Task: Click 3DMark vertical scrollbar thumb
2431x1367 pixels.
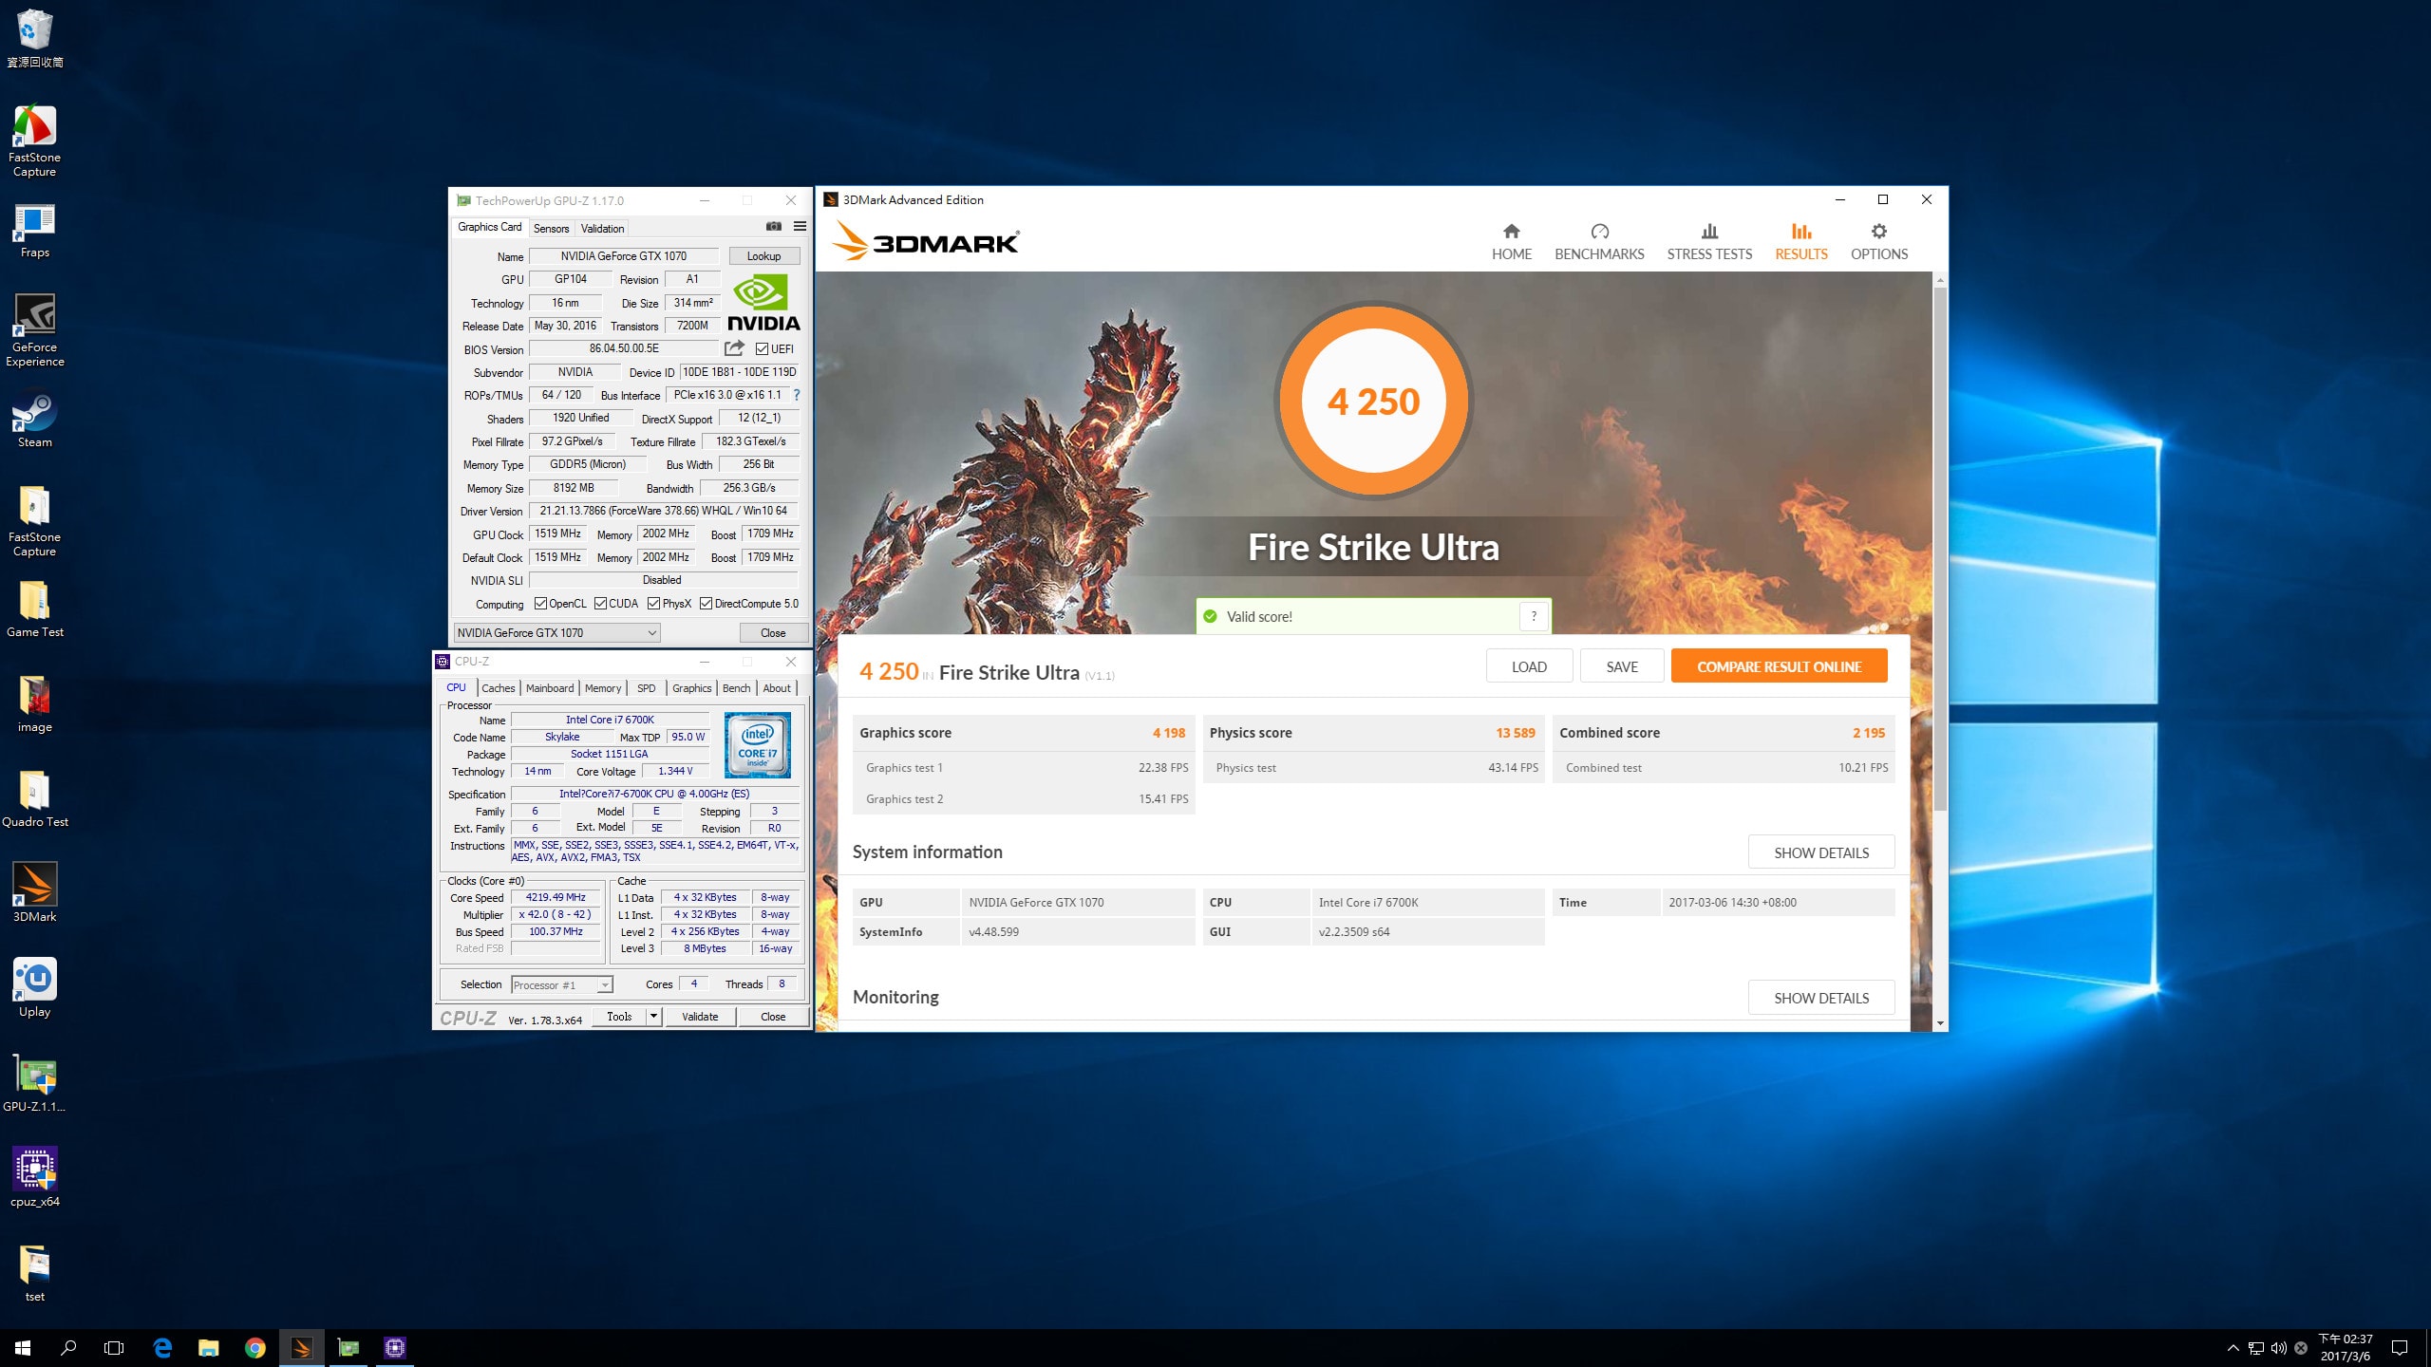Action: tap(1940, 549)
